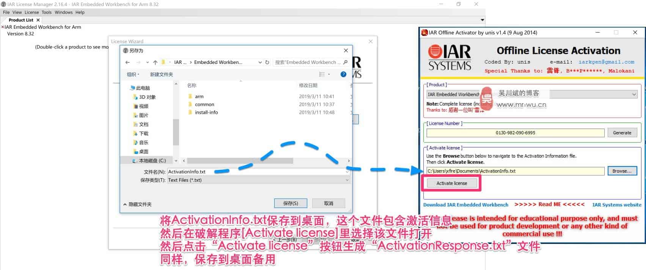Click the Browse... button
Viewport: 646px width, 270px height.
tap(622, 171)
